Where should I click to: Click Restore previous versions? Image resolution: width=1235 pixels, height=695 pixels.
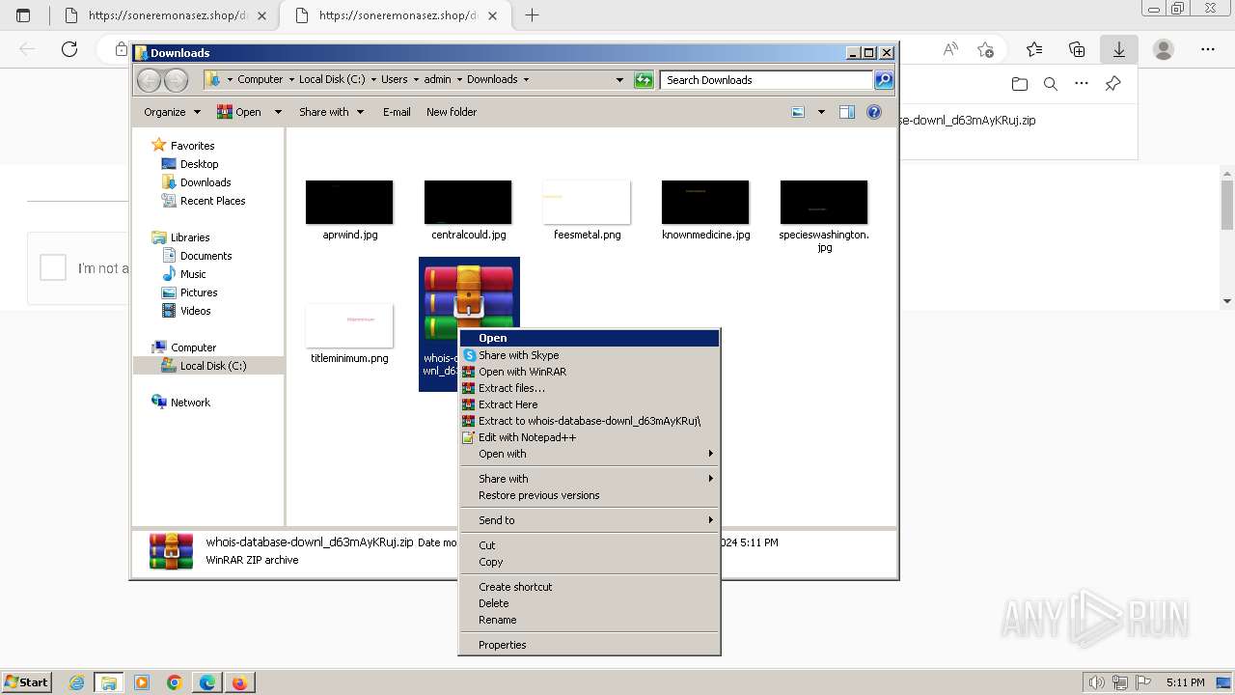point(589,495)
